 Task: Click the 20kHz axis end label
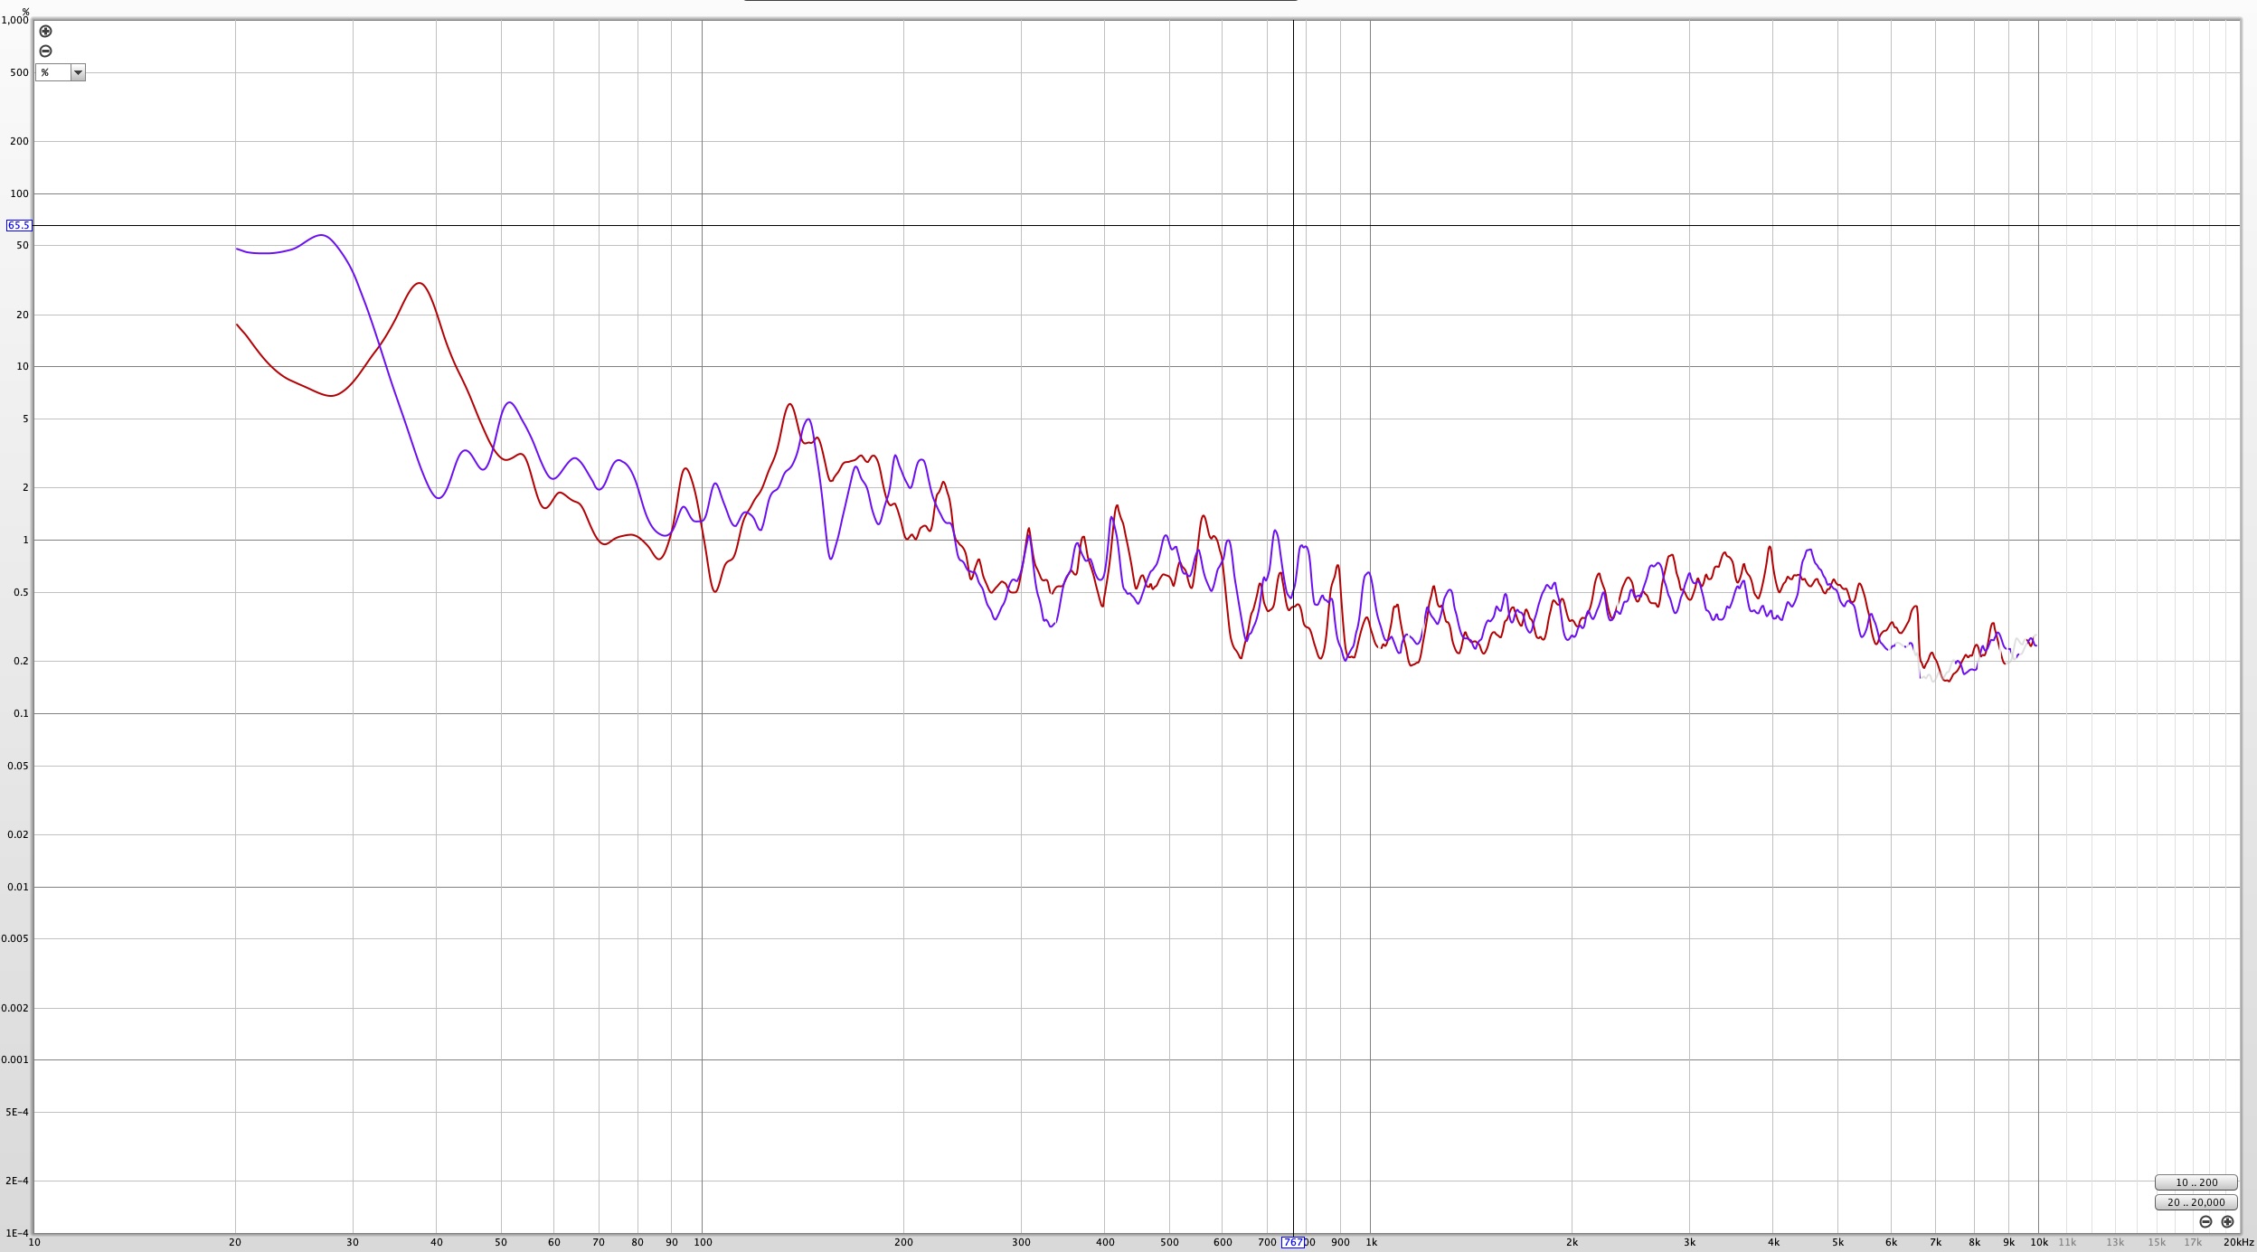point(2239,1242)
